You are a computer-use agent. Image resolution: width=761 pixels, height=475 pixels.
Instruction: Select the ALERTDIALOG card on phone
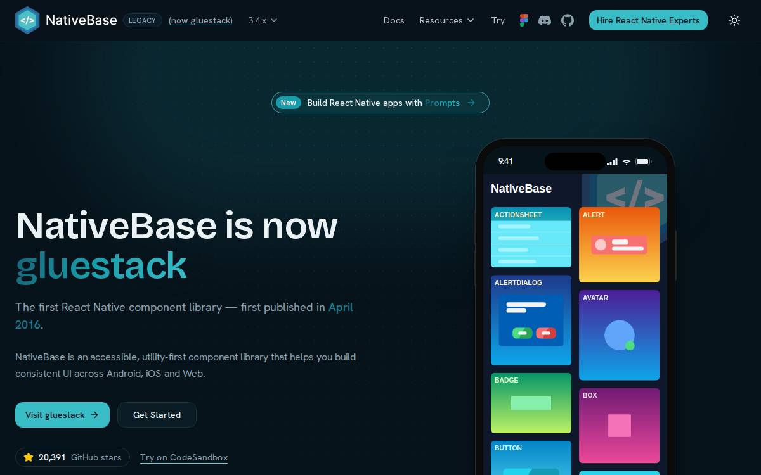531,320
